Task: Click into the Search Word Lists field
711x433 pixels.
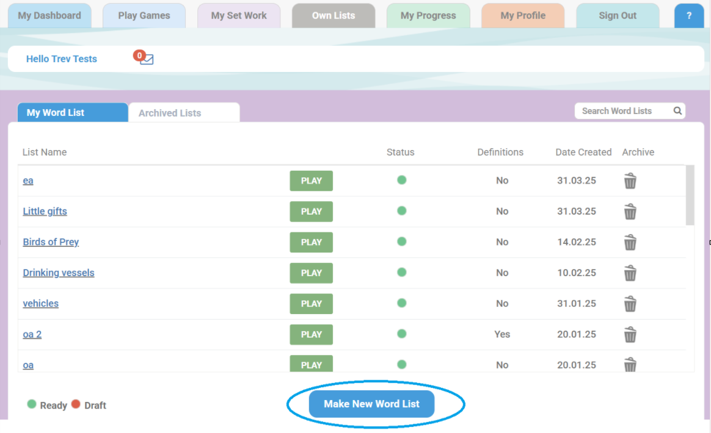Action: (x=623, y=111)
